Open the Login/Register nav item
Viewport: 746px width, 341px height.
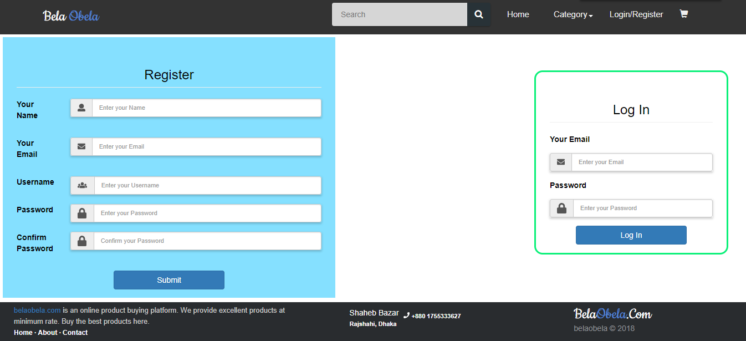click(636, 14)
